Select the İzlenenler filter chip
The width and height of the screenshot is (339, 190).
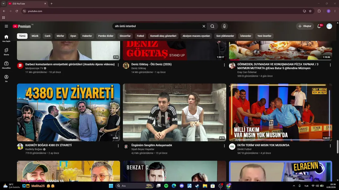[x=246, y=36]
